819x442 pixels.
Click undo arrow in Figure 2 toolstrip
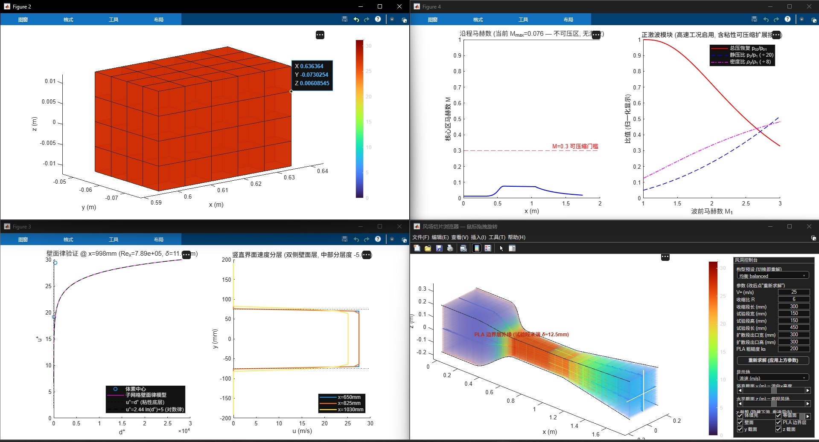356,19
